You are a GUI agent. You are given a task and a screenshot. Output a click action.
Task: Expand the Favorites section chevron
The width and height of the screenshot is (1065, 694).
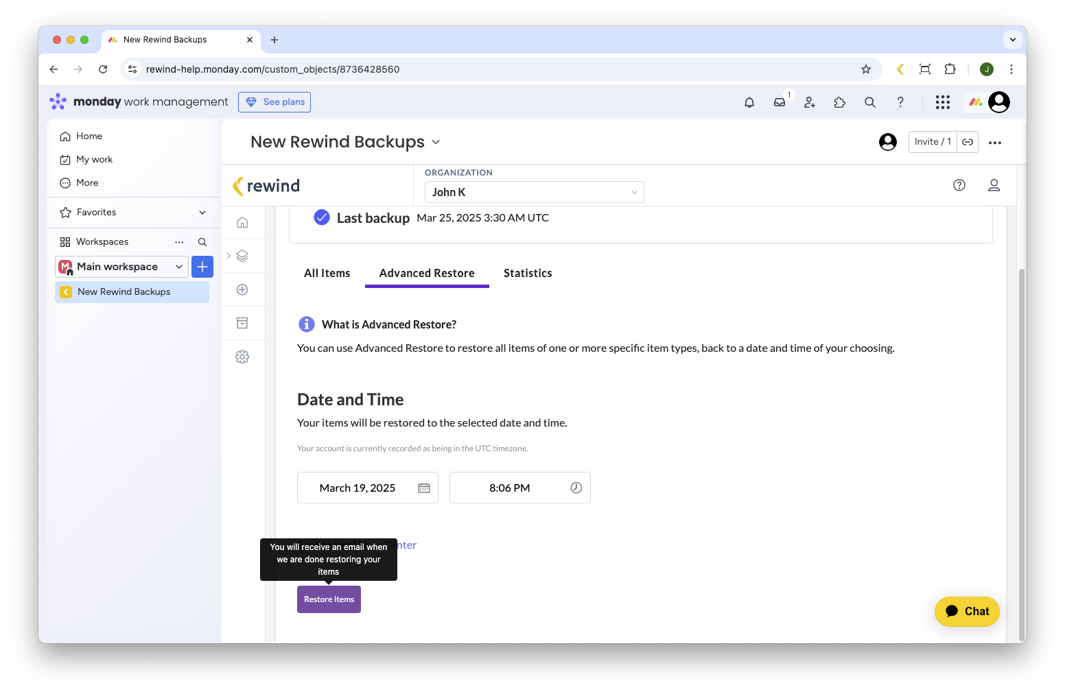coord(202,213)
